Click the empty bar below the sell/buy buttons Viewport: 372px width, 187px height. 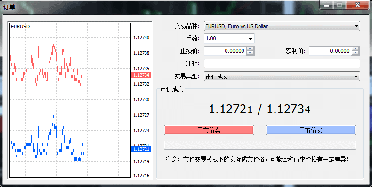[x=260, y=144]
